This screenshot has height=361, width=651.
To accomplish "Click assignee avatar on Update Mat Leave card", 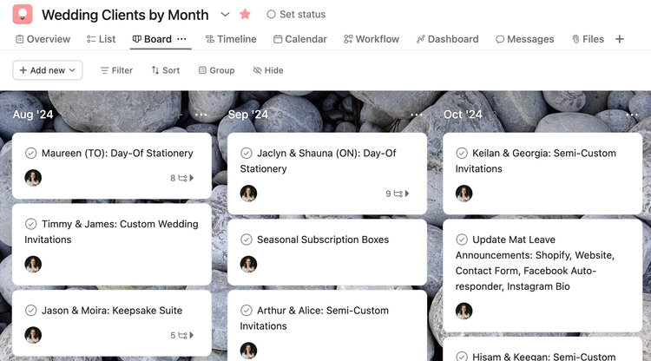I will click(x=464, y=311).
